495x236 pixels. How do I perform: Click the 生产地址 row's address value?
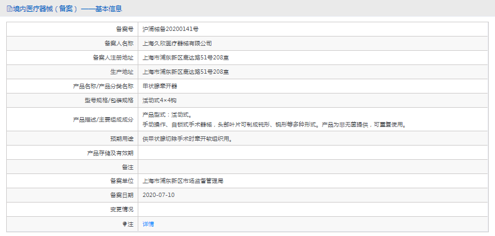pyautogui.click(x=185, y=72)
